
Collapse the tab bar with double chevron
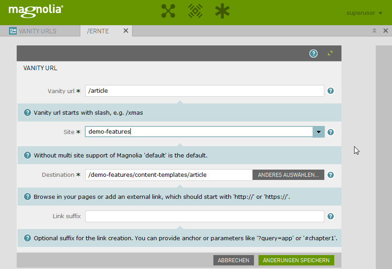coord(374,31)
